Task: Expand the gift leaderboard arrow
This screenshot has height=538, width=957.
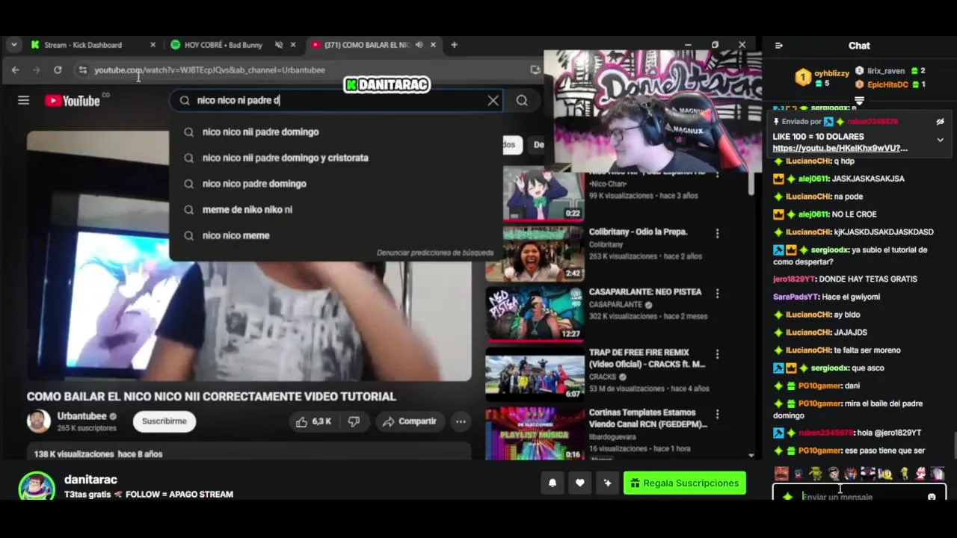Action: click(859, 100)
